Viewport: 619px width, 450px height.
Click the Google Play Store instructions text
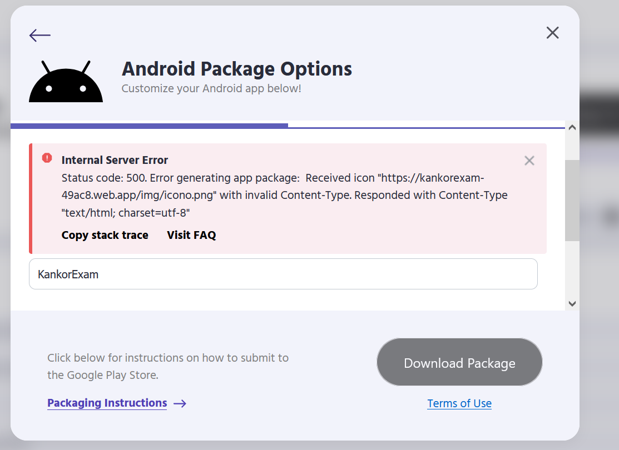click(168, 367)
